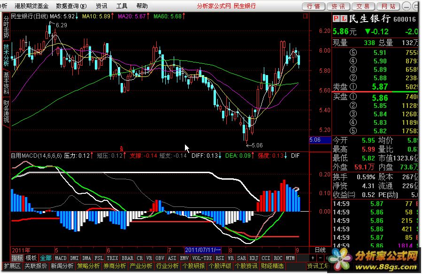Select the 模板 tab
The height and width of the screenshot is (274, 422).
click(x=31, y=258)
